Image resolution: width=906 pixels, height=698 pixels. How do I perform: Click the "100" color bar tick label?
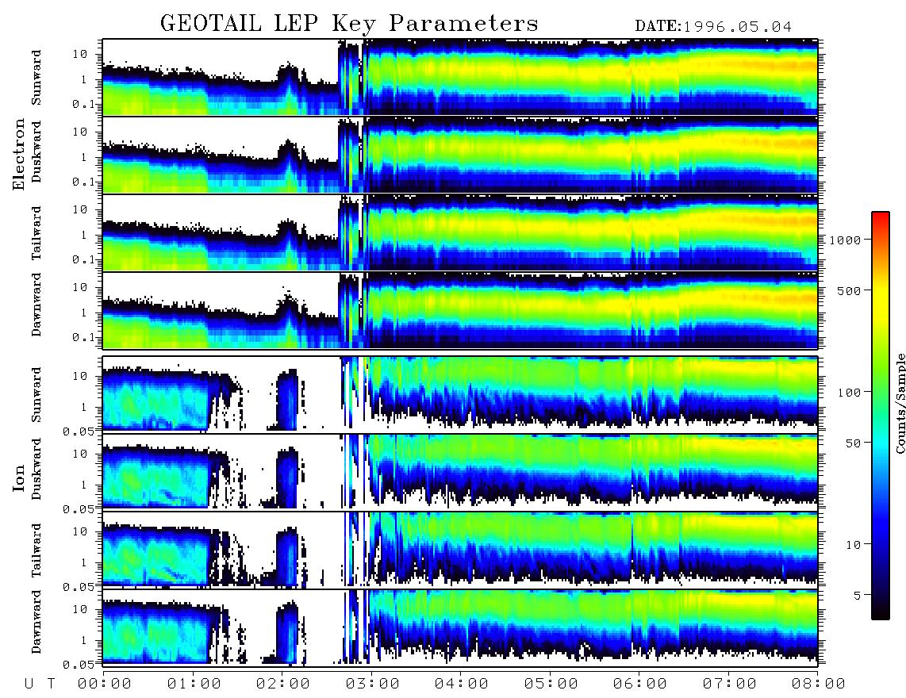coord(849,393)
